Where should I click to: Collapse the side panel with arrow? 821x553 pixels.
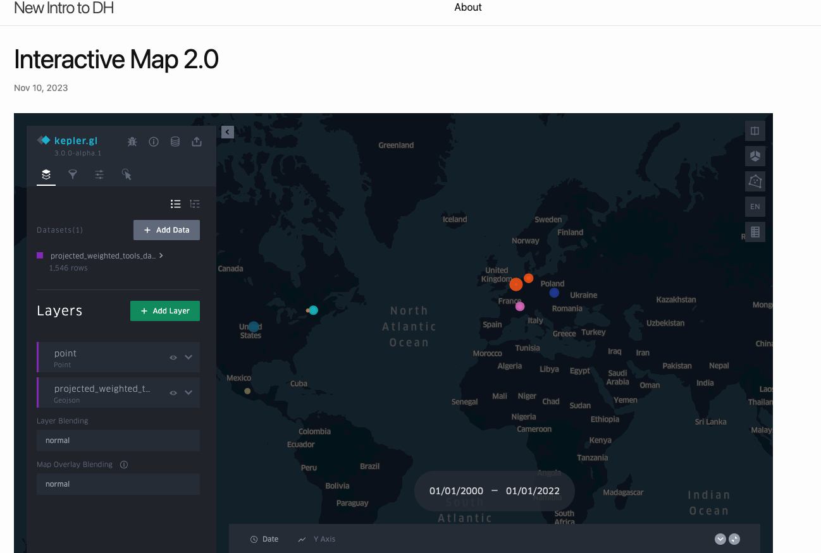tap(228, 131)
